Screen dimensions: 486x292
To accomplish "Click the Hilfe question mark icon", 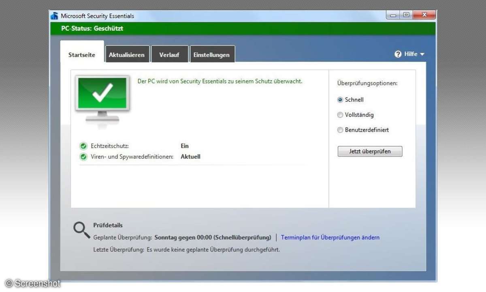I will 398,54.
